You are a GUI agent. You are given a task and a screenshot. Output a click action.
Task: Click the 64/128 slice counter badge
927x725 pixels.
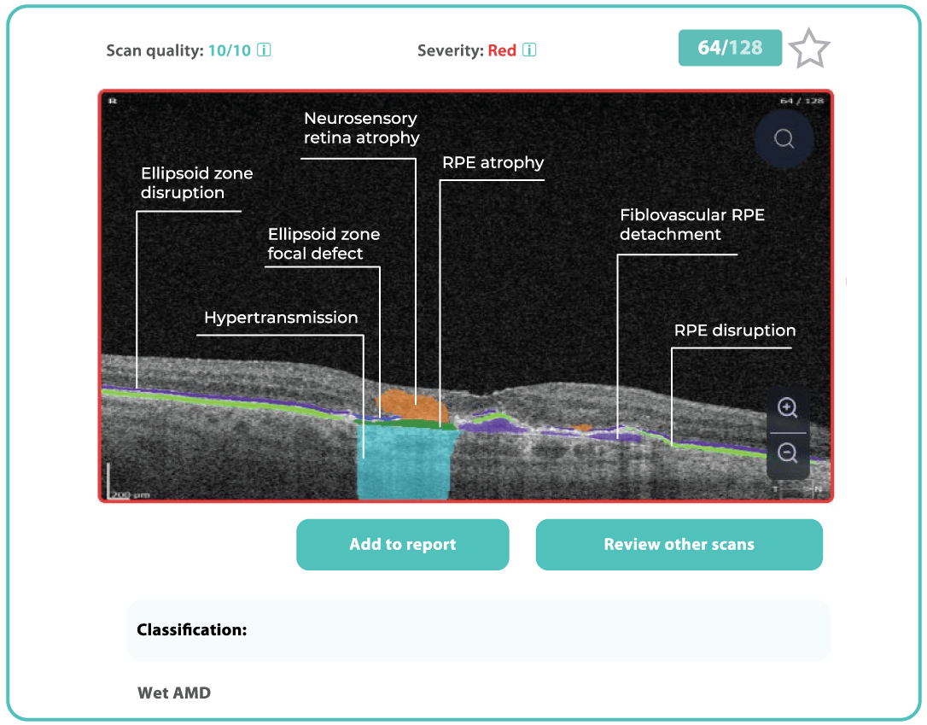pos(729,48)
